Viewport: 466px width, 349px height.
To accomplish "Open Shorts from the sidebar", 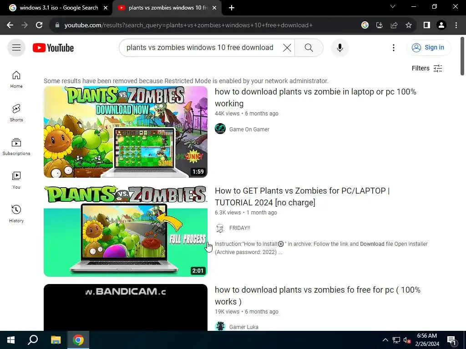I will point(16,113).
